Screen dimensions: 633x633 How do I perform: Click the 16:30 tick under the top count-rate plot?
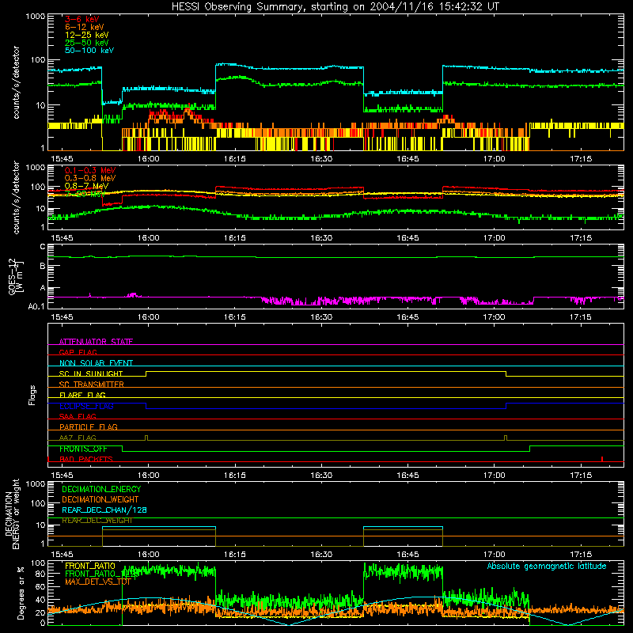(321, 159)
